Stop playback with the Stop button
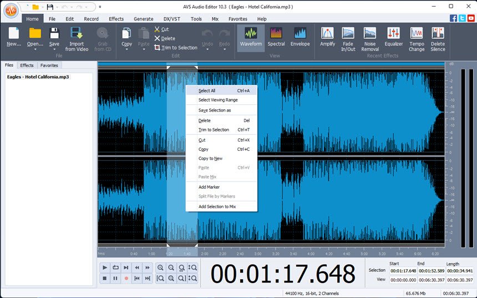The height and width of the screenshot is (298, 477). point(105,278)
